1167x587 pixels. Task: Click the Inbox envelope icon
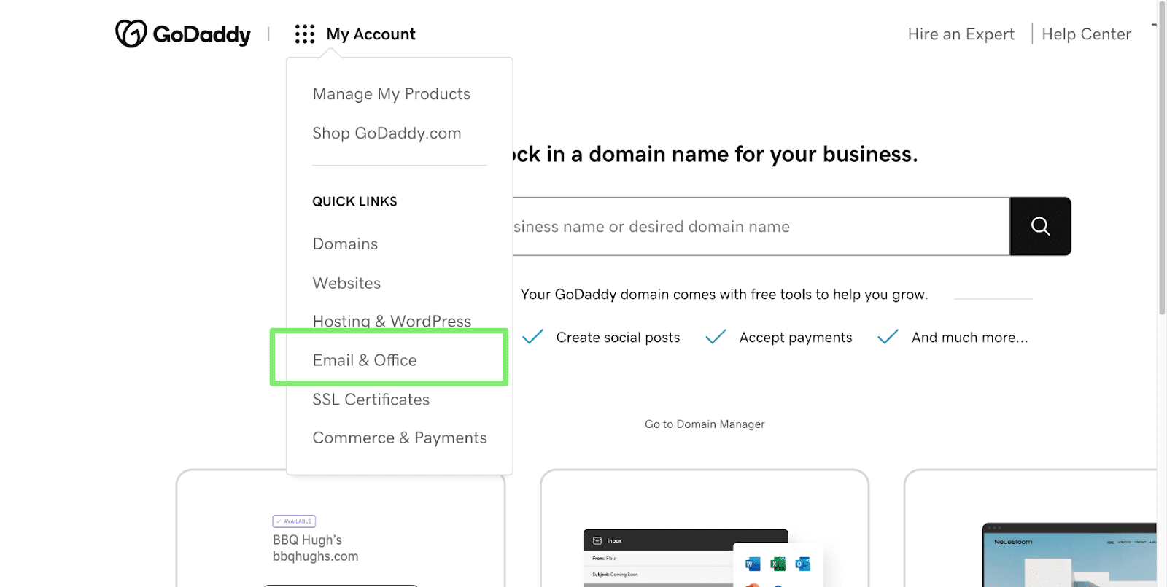coord(597,540)
